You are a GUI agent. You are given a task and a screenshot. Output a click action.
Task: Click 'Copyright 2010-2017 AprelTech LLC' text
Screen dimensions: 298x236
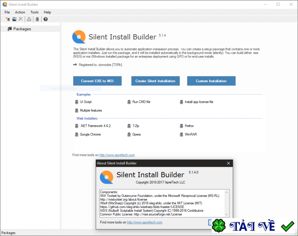161,182
